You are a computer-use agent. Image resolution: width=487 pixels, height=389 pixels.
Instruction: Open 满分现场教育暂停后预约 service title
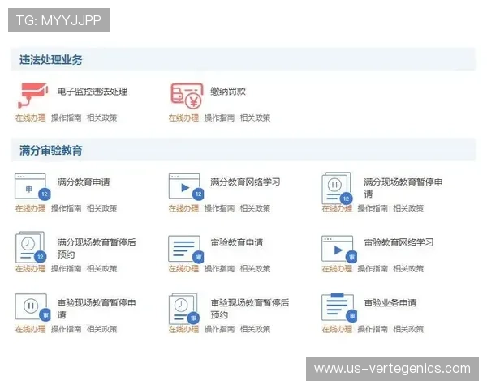point(97,248)
